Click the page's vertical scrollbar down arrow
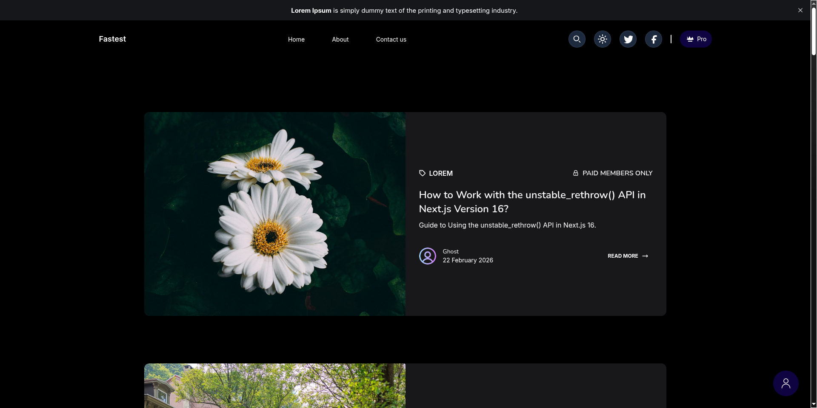Screen dimensions: 817x408 pyautogui.click(x=814, y=404)
